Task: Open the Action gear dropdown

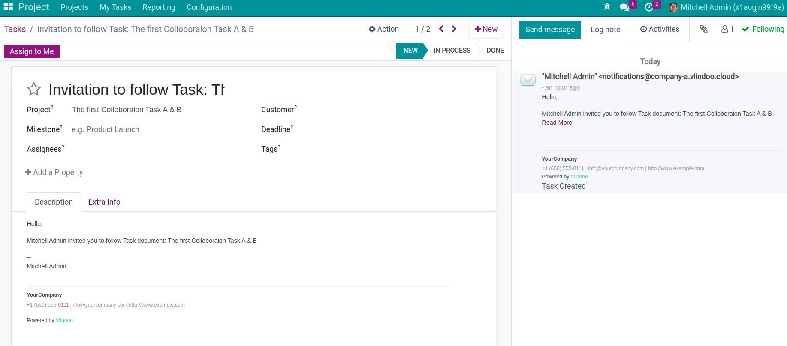Action: click(384, 29)
